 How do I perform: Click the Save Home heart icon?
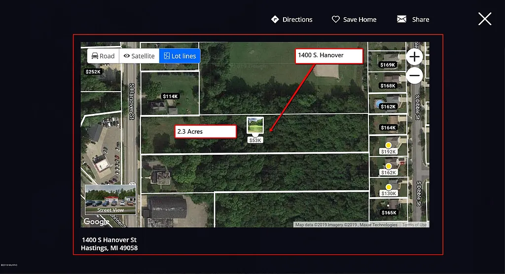(336, 19)
